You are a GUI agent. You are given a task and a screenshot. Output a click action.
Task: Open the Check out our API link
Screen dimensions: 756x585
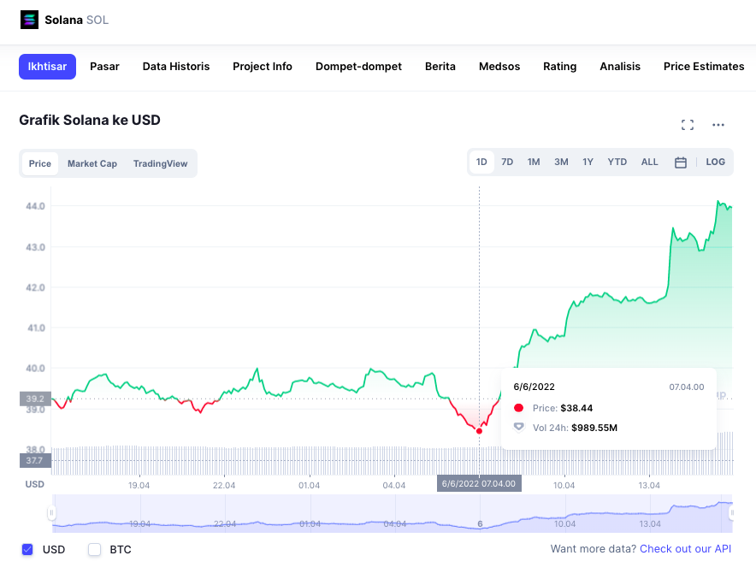685,549
